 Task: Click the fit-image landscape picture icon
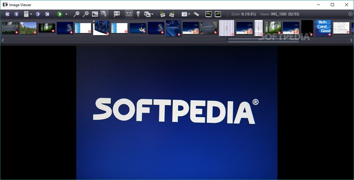[95, 14]
